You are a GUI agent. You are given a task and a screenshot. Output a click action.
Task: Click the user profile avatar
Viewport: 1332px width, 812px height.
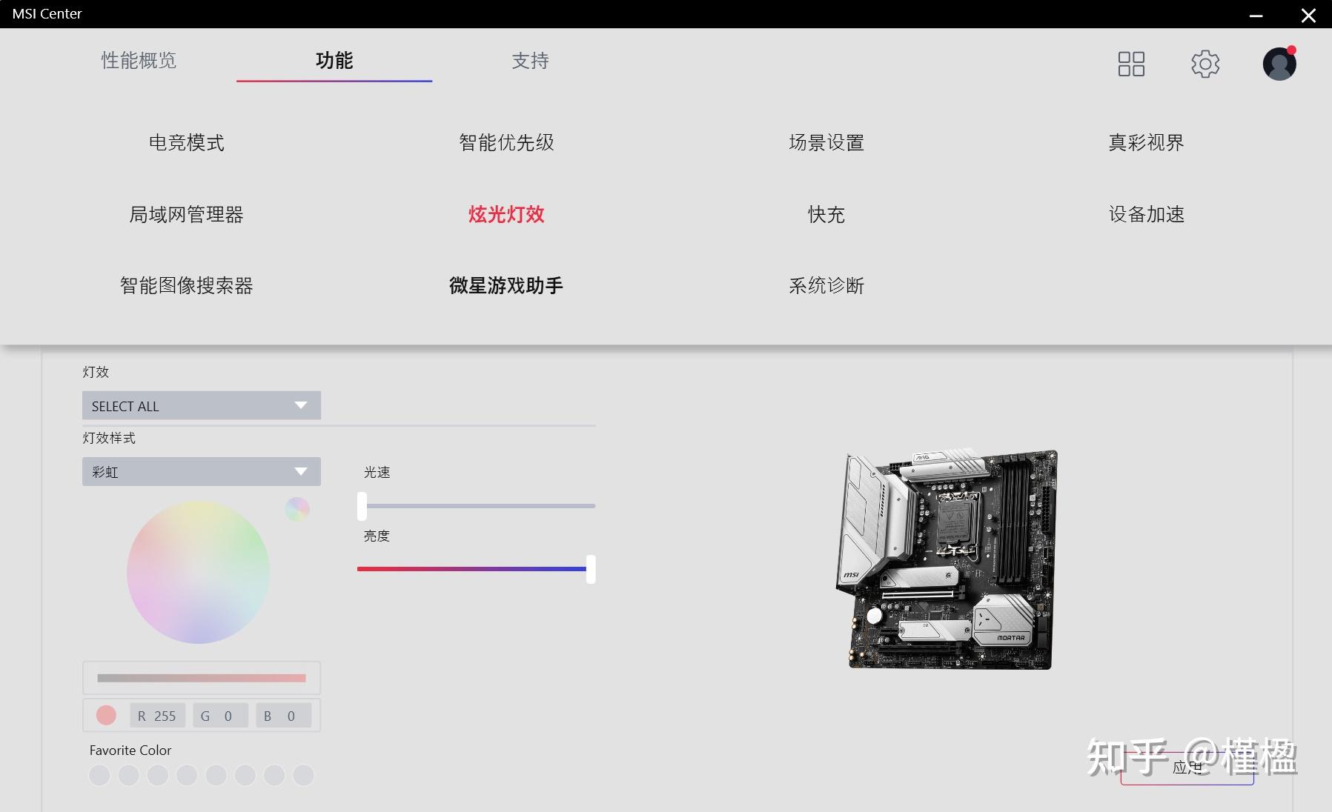click(1279, 64)
